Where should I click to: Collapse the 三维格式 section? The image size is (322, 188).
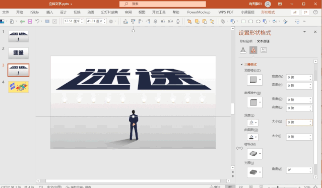[242, 65]
